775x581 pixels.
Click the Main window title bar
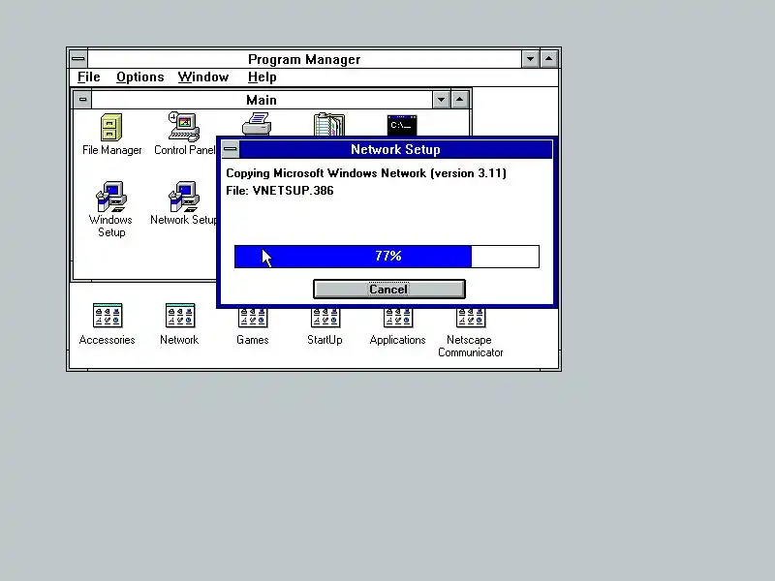point(262,100)
